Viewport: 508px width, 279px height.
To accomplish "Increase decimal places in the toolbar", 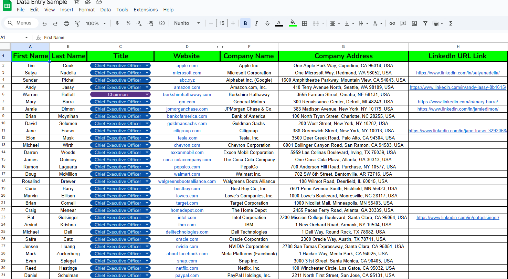I will click(x=150, y=23).
